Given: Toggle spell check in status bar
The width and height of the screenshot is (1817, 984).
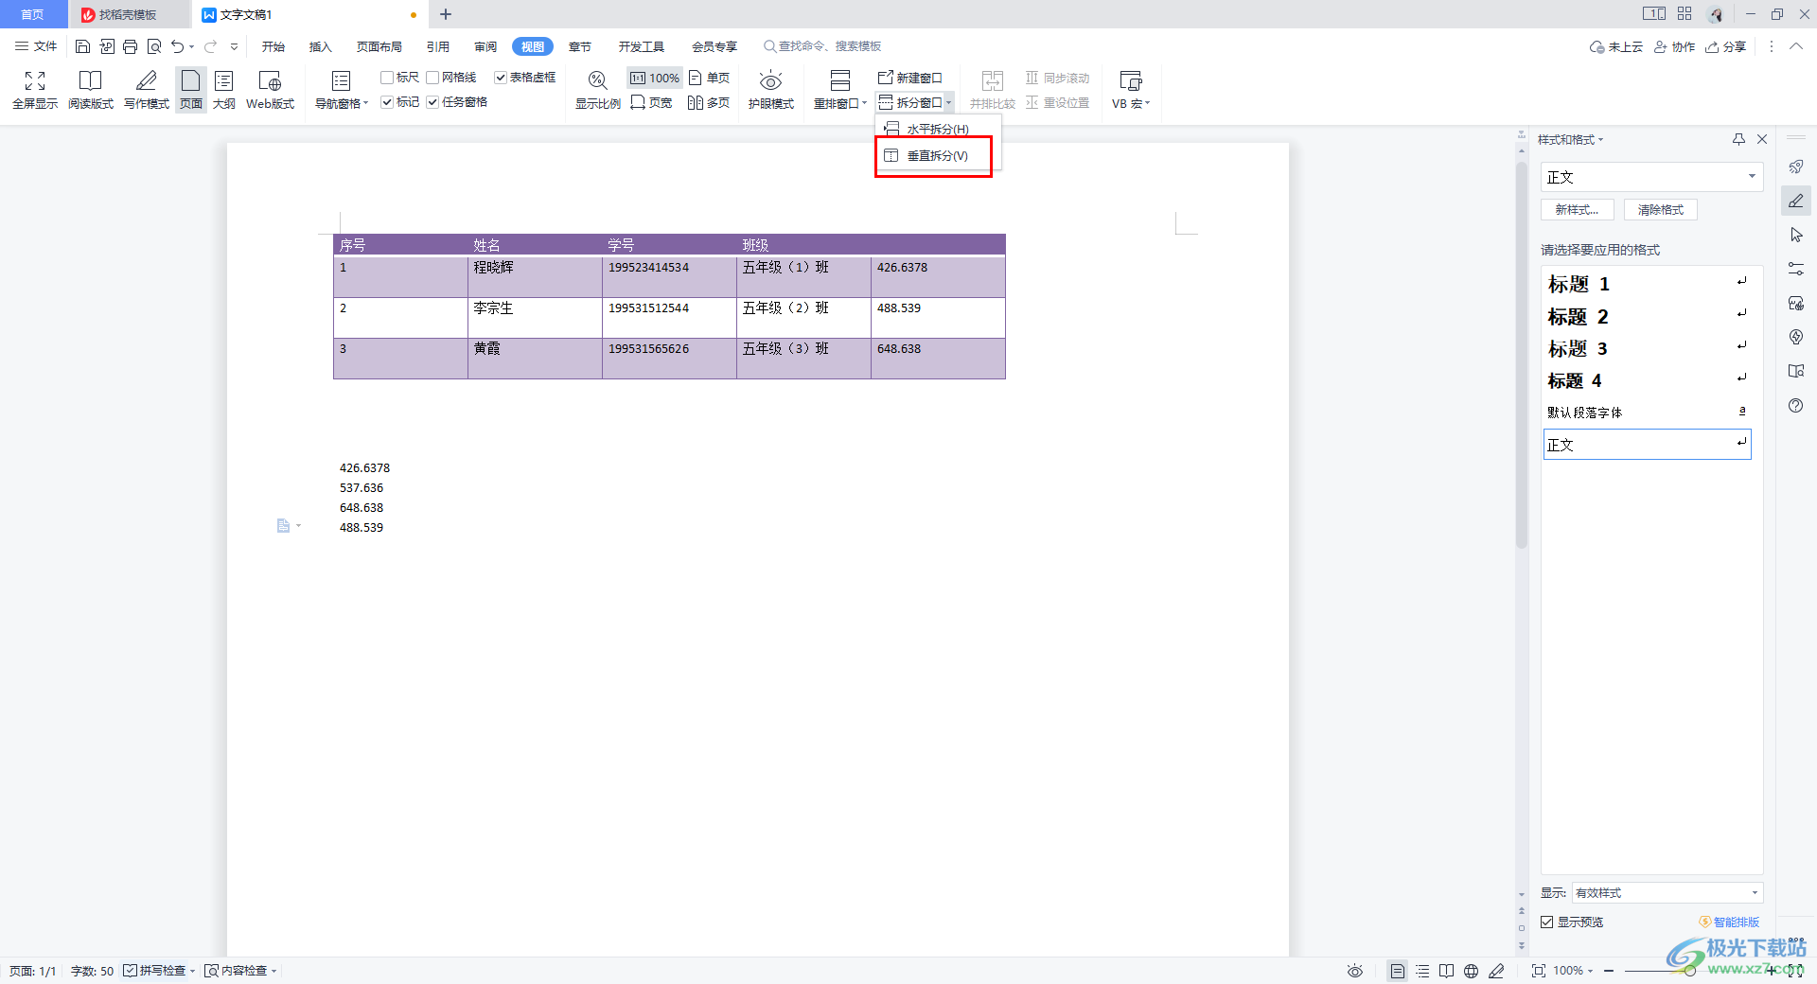Looking at the screenshot, I should pos(155,971).
